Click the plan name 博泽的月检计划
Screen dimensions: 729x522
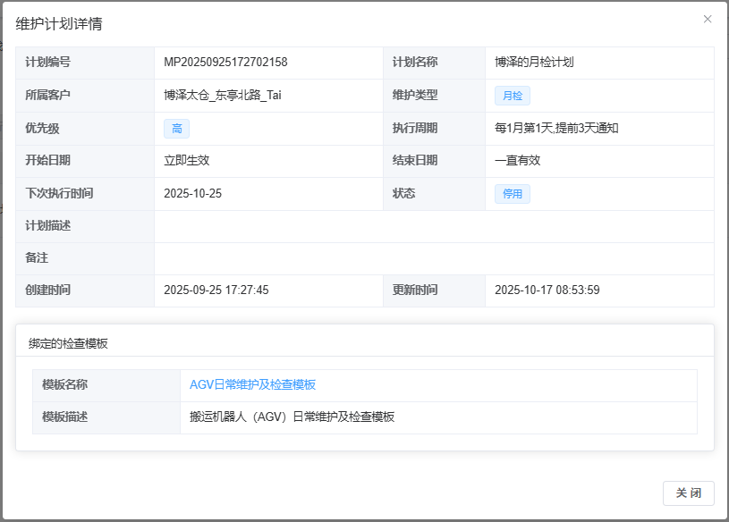click(x=534, y=63)
